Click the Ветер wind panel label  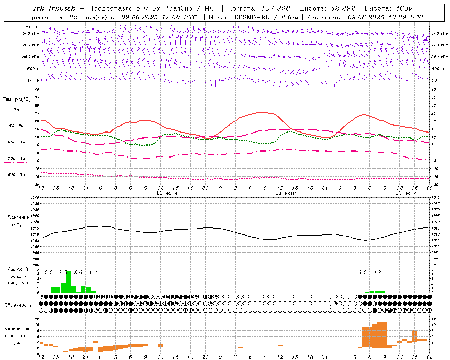(33, 27)
